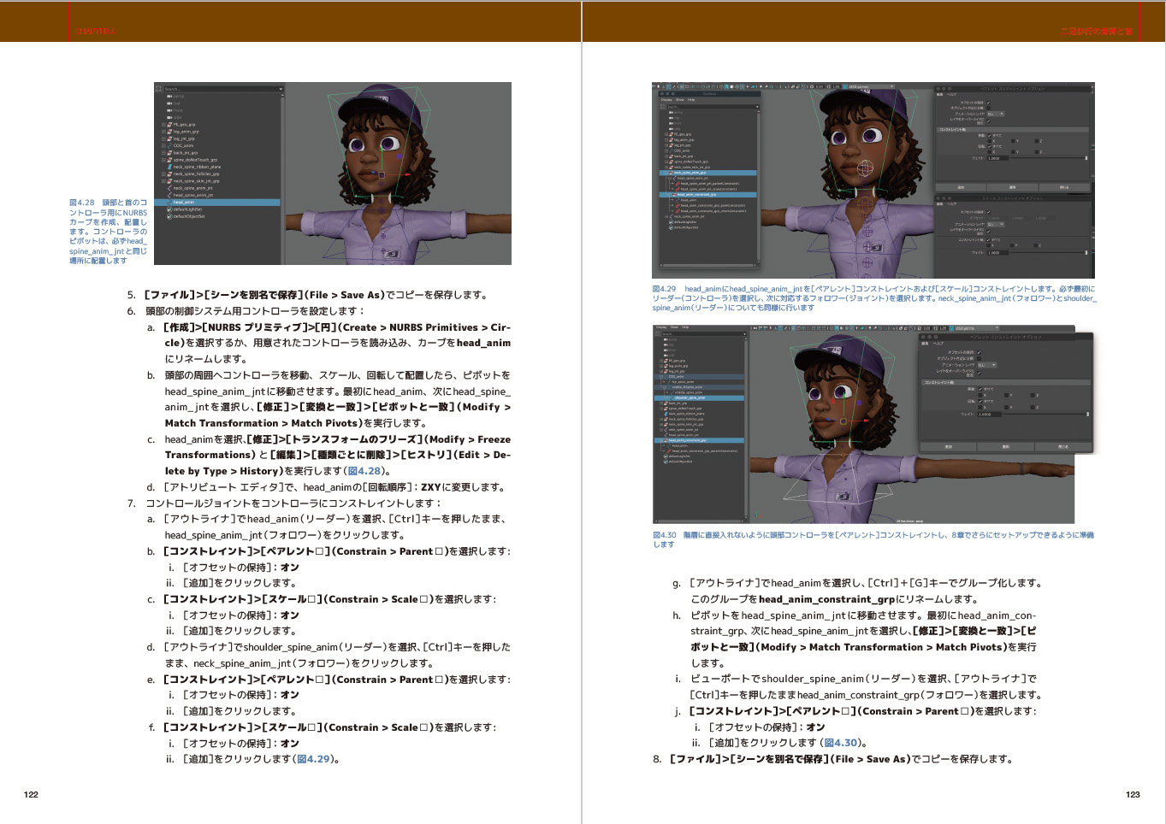Expand leg_anim_grp node in figure 4.28 outliner
The image size is (1166, 824).
[x=163, y=132]
